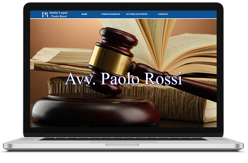Image resolution: width=248 pixels, height=163 pixels.
Task: Click the PR logo icon in header
Action: coord(45,15)
